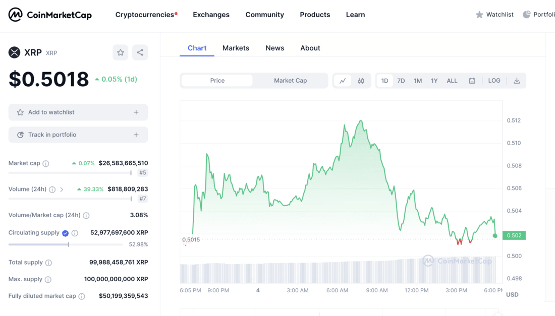Click the Portfolio pie icon in header
The image size is (555, 316).
point(527,15)
